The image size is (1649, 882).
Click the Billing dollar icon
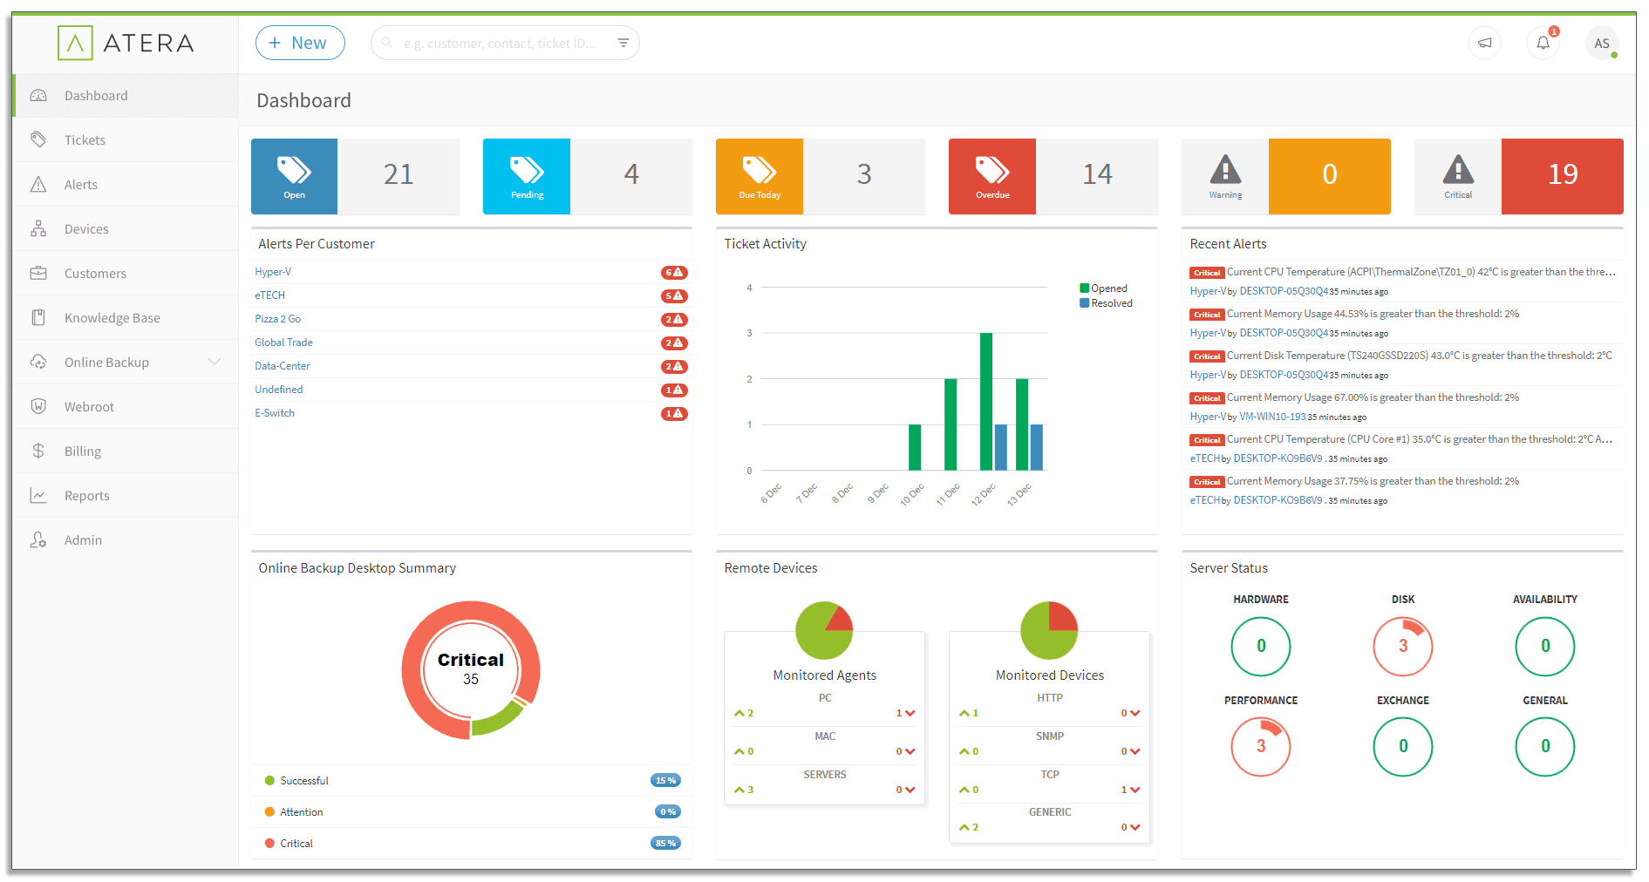[x=38, y=451]
